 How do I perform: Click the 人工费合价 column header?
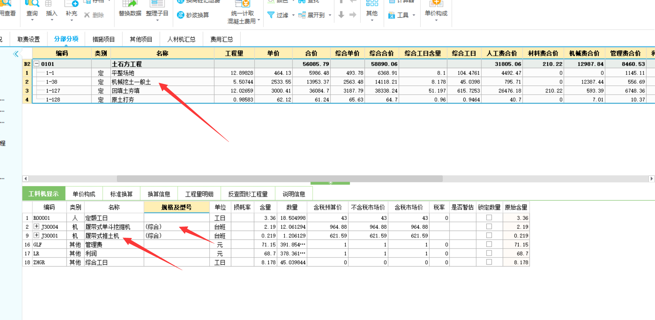pyautogui.click(x=502, y=53)
